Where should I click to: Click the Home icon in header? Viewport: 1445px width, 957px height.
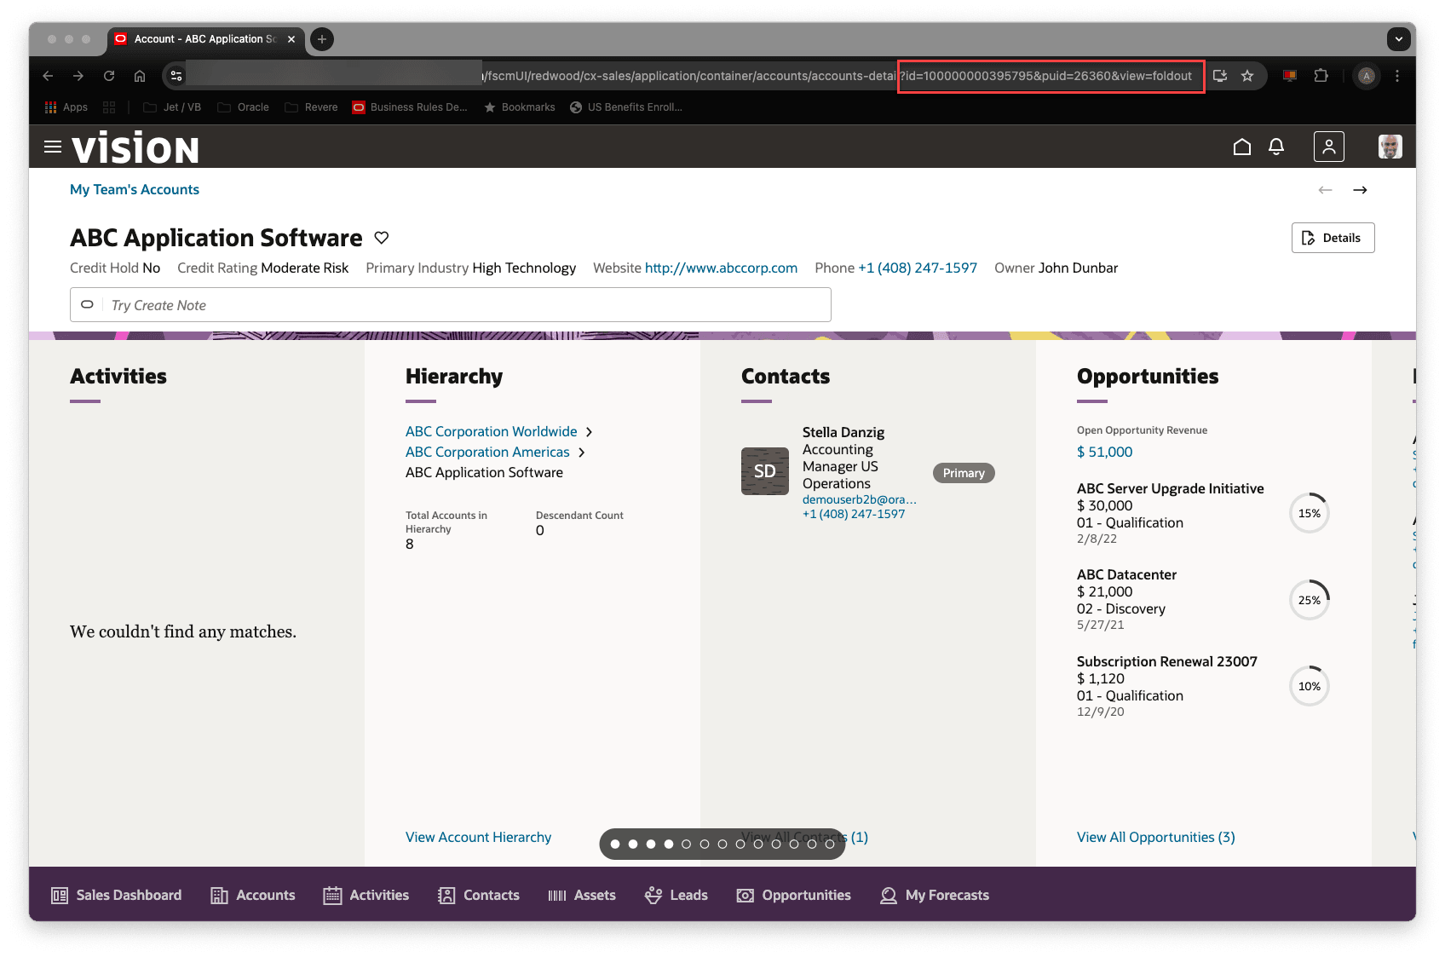tap(1241, 147)
